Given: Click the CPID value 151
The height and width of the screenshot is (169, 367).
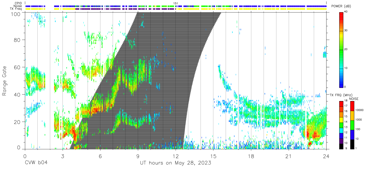Looking at the screenshot, I should [175, 3].
